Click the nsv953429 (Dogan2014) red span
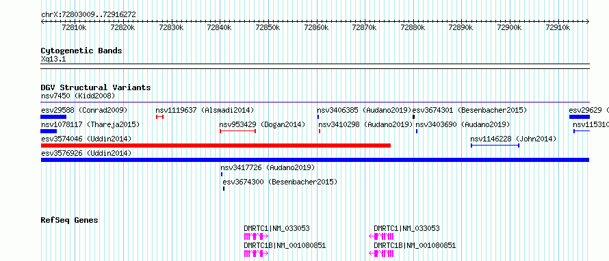This screenshot has height=261, width=609. tap(237, 131)
